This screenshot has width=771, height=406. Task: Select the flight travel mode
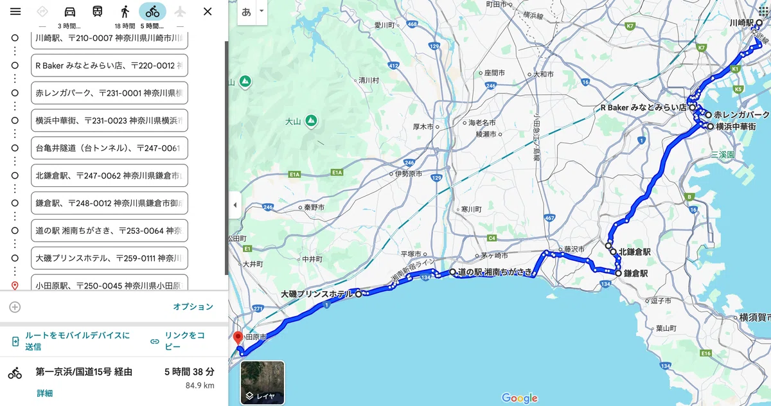click(180, 12)
